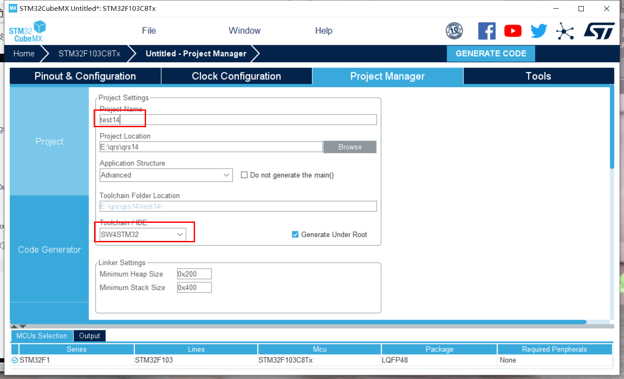The image size is (624, 379).
Task: Select STM32F1 series cell
Action: 77,360
